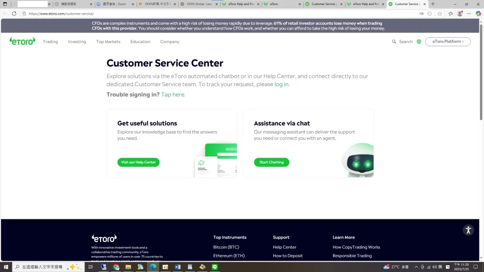Click the browser profile avatar icon
The height and width of the screenshot is (272, 484).
(x=460, y=14)
